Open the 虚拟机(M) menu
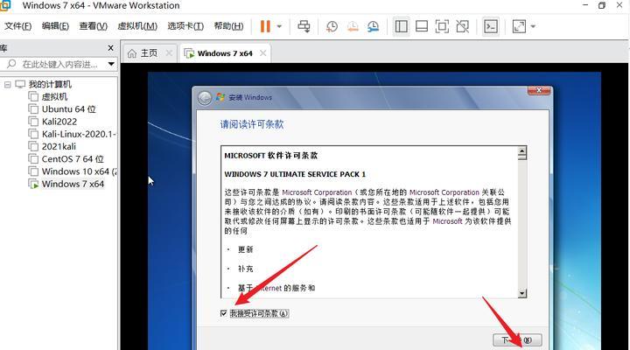The width and height of the screenshot is (630, 350). pyautogui.click(x=137, y=26)
